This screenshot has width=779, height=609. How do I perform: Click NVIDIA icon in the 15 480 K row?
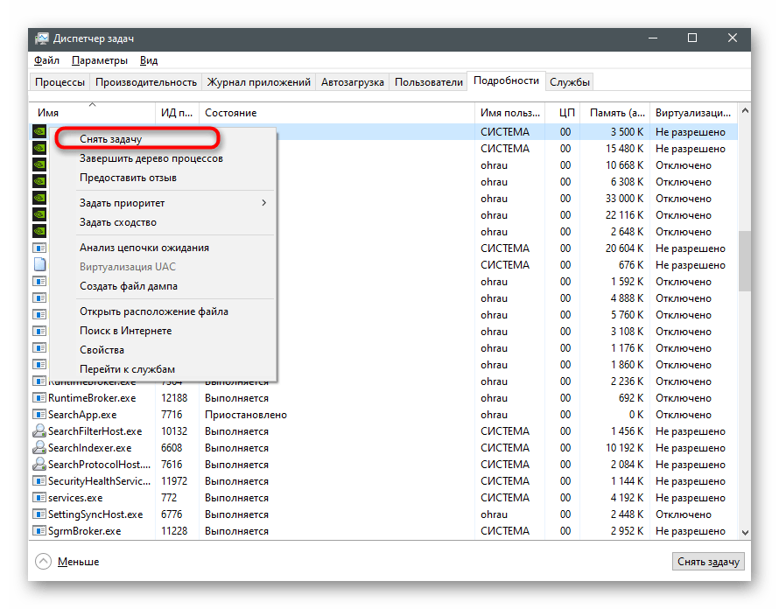click(x=39, y=148)
